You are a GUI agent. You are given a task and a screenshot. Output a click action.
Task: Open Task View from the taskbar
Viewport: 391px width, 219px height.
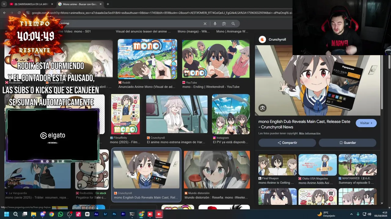coord(25,214)
